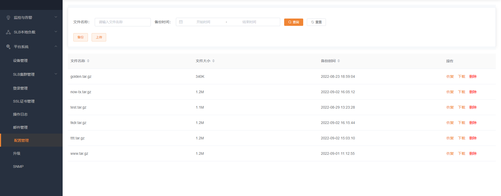
Task: Expand the 监控与告警 menu chevron
Action: point(56,17)
